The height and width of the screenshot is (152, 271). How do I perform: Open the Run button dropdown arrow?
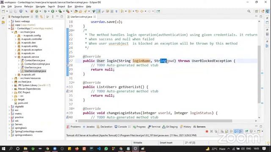tap(56, 11)
